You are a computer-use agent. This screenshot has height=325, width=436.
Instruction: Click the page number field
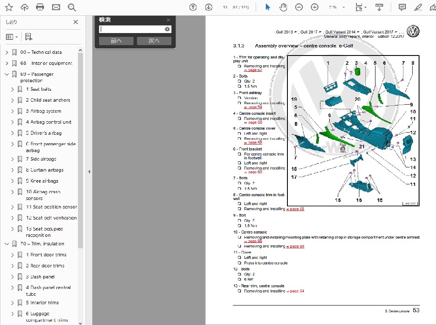pos(225,7)
